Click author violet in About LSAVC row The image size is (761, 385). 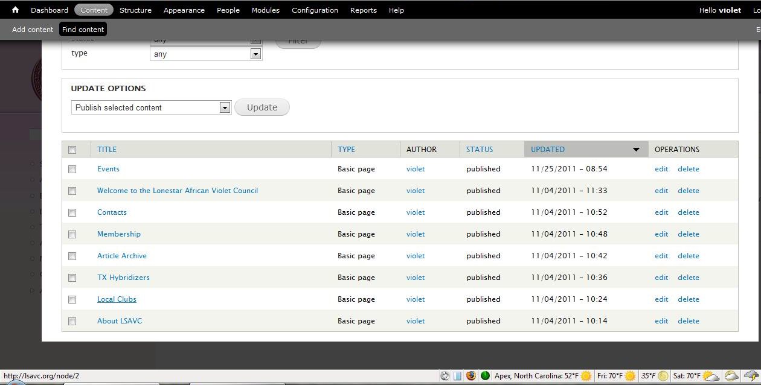(x=416, y=321)
